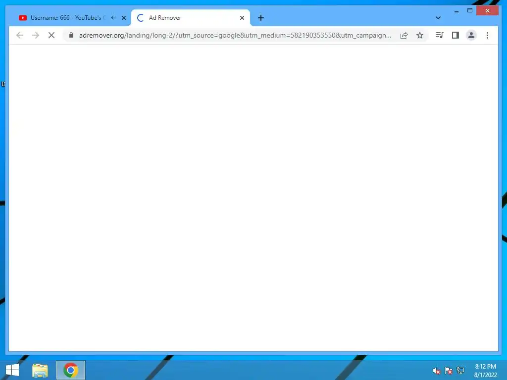Open the Chrome profile avatar menu
This screenshot has width=507, height=380.
pos(471,35)
